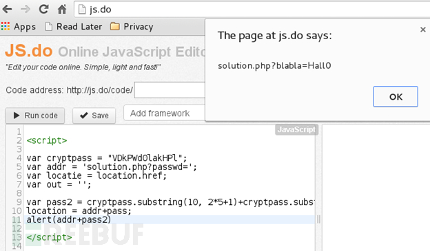The height and width of the screenshot is (251, 430).
Task: Click the JS.do logo
Action: click(29, 51)
